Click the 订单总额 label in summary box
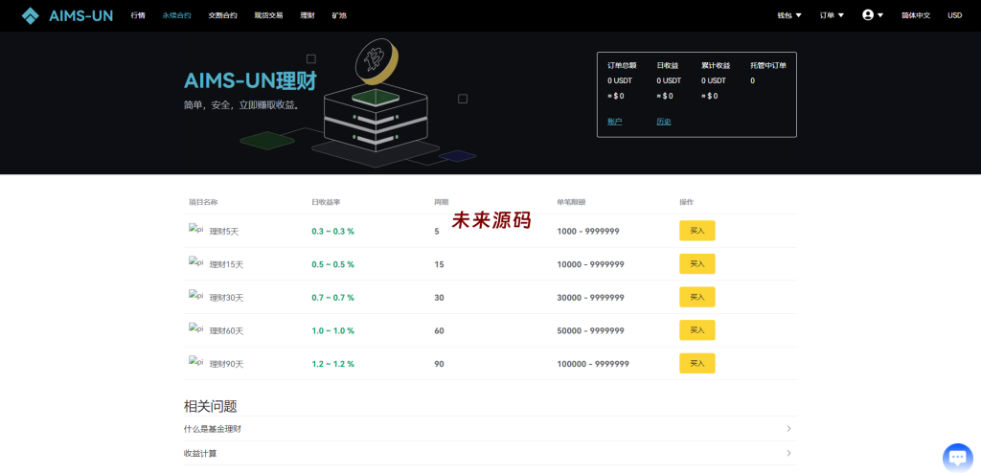 click(x=622, y=65)
